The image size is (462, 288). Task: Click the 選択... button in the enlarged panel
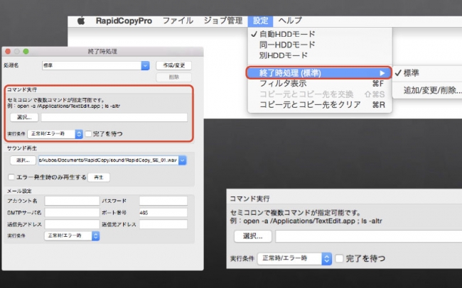tap(253, 236)
